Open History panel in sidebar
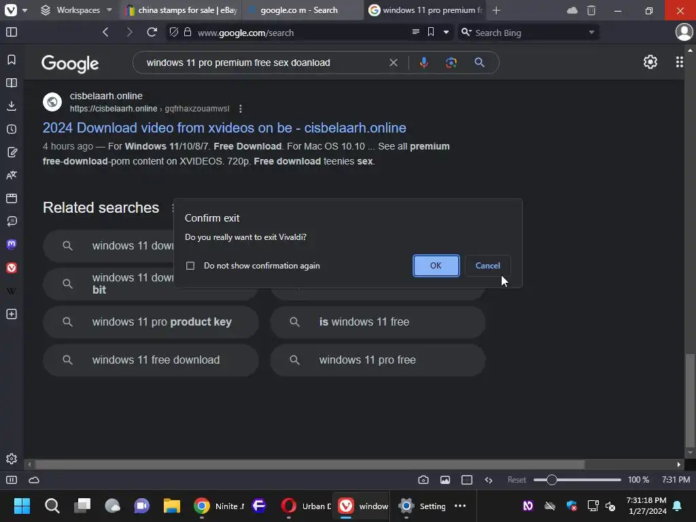Viewport: 696px width, 522px height. pyautogui.click(x=12, y=129)
